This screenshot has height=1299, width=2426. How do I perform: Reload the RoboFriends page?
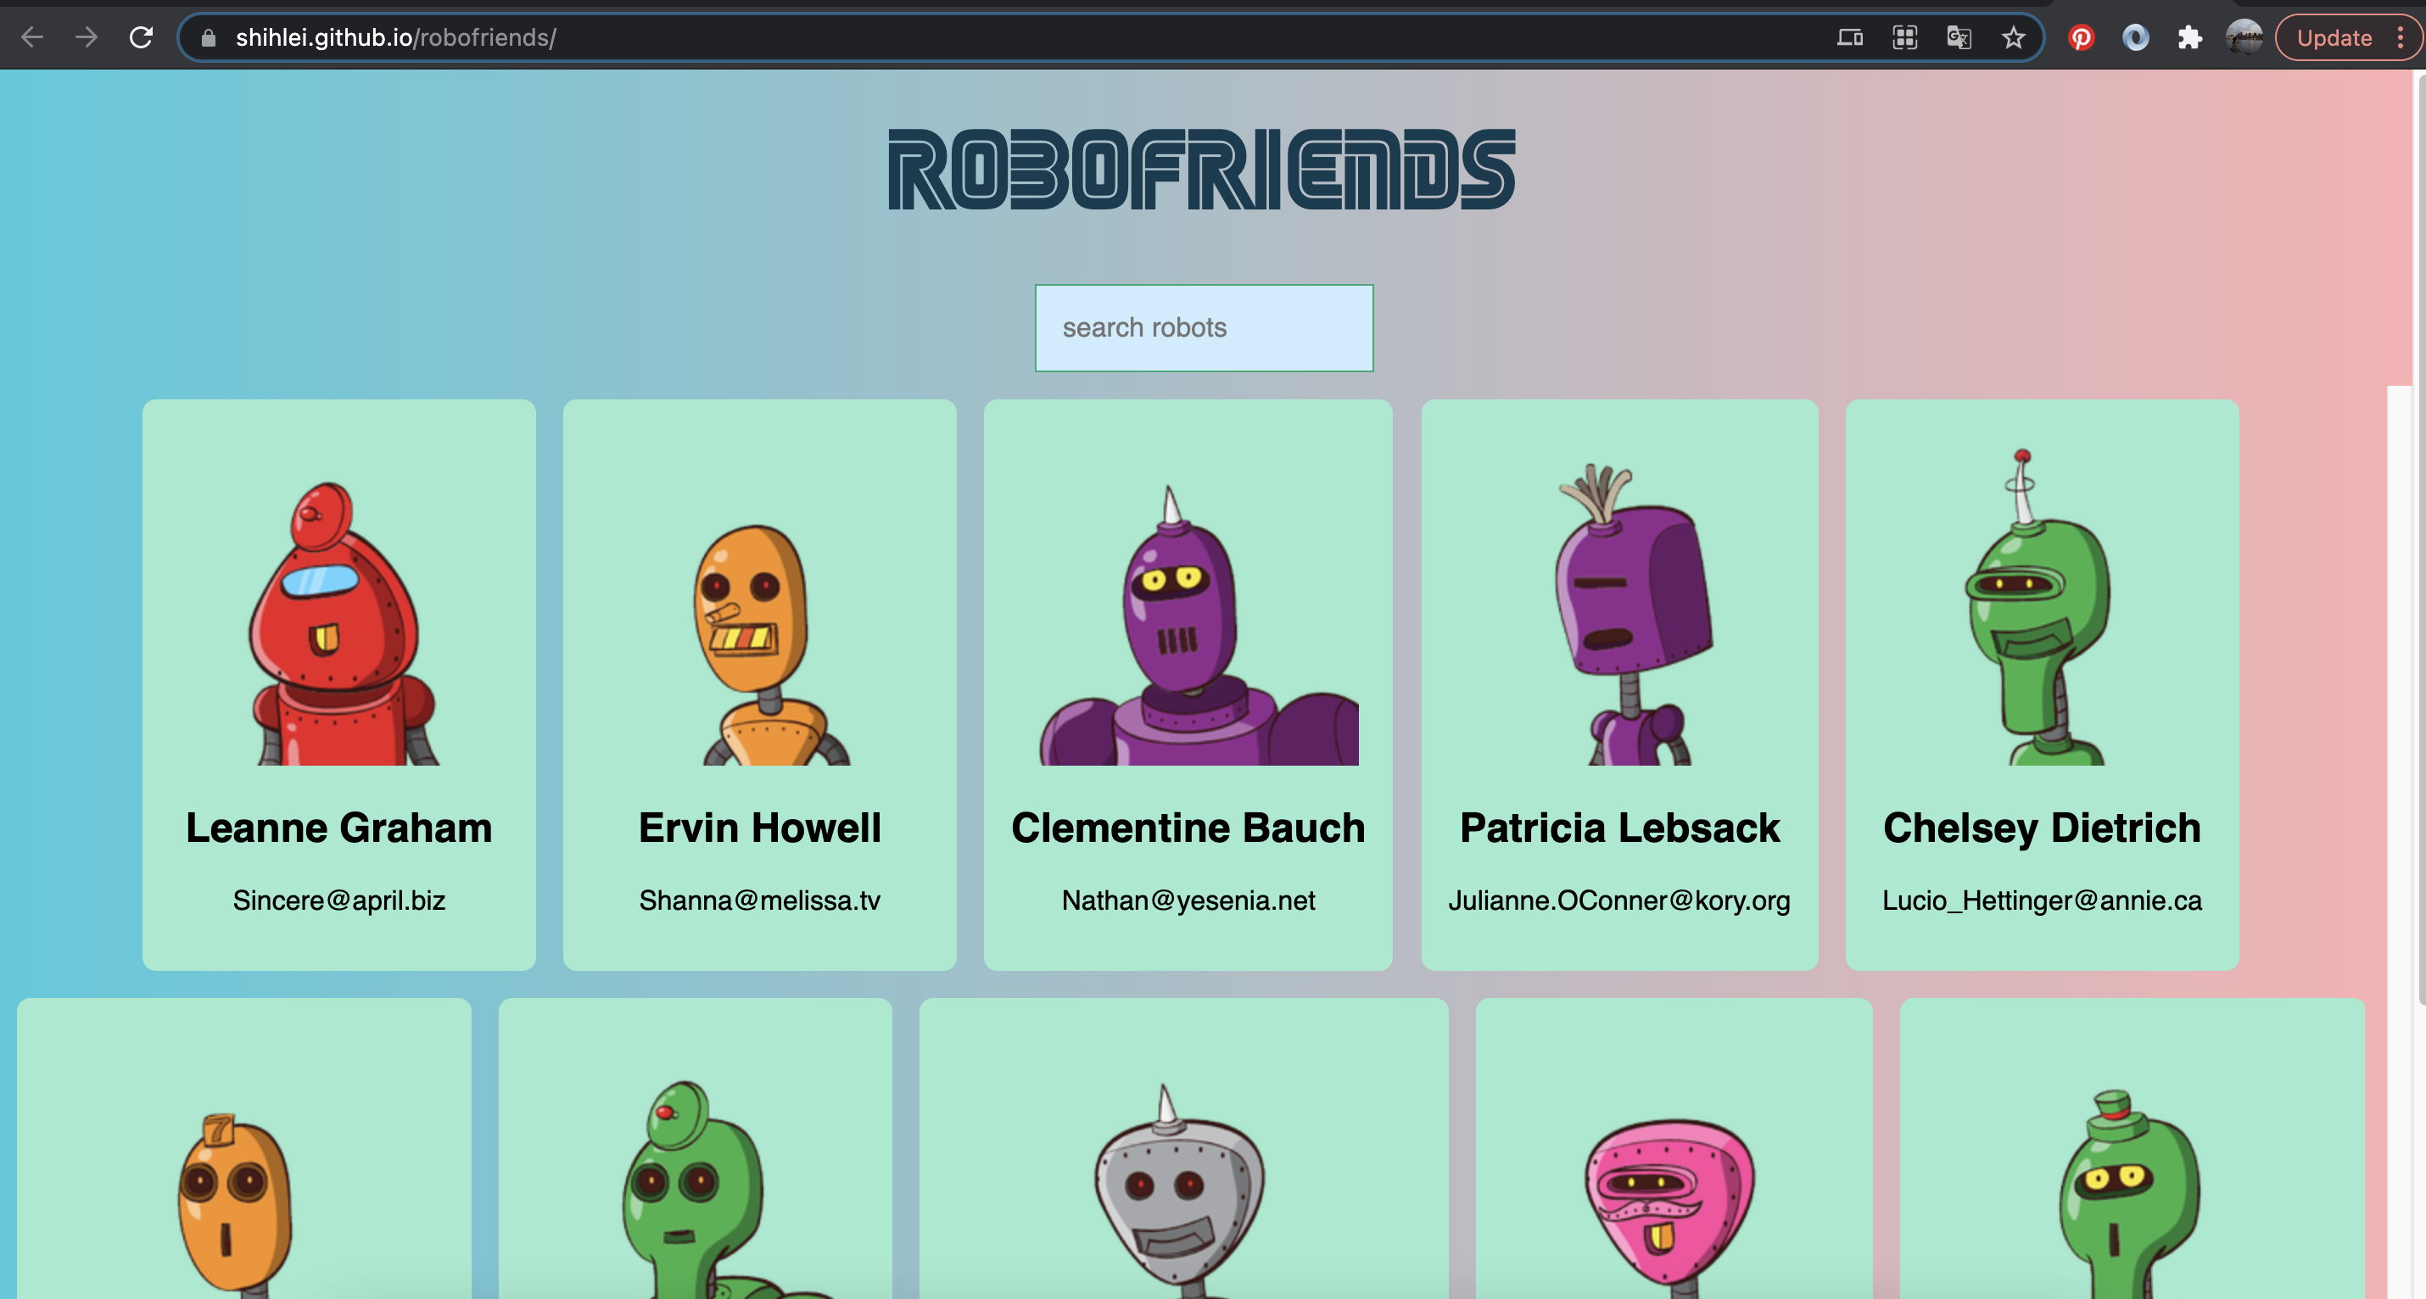[142, 37]
